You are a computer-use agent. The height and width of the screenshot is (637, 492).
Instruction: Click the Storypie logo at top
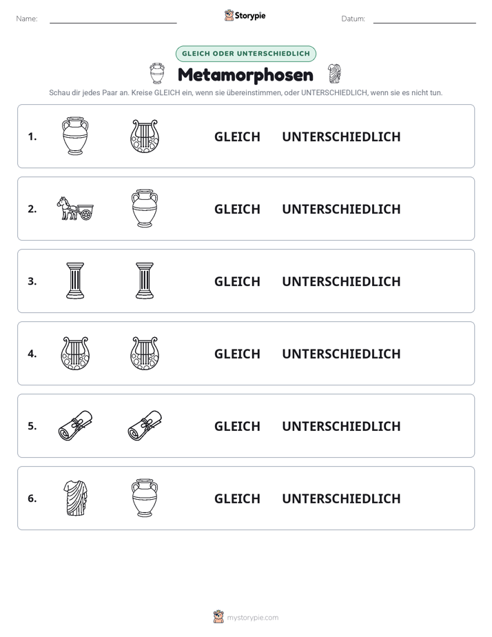(245, 15)
